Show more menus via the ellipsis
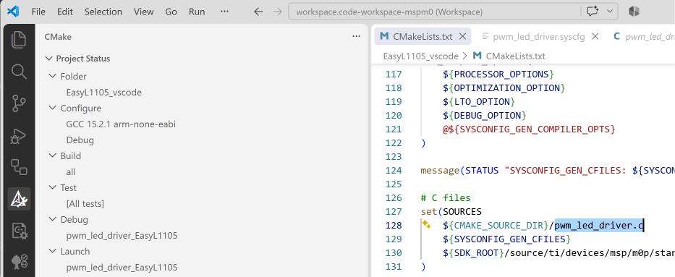The height and width of the screenshot is (277, 675). pyautogui.click(x=224, y=12)
